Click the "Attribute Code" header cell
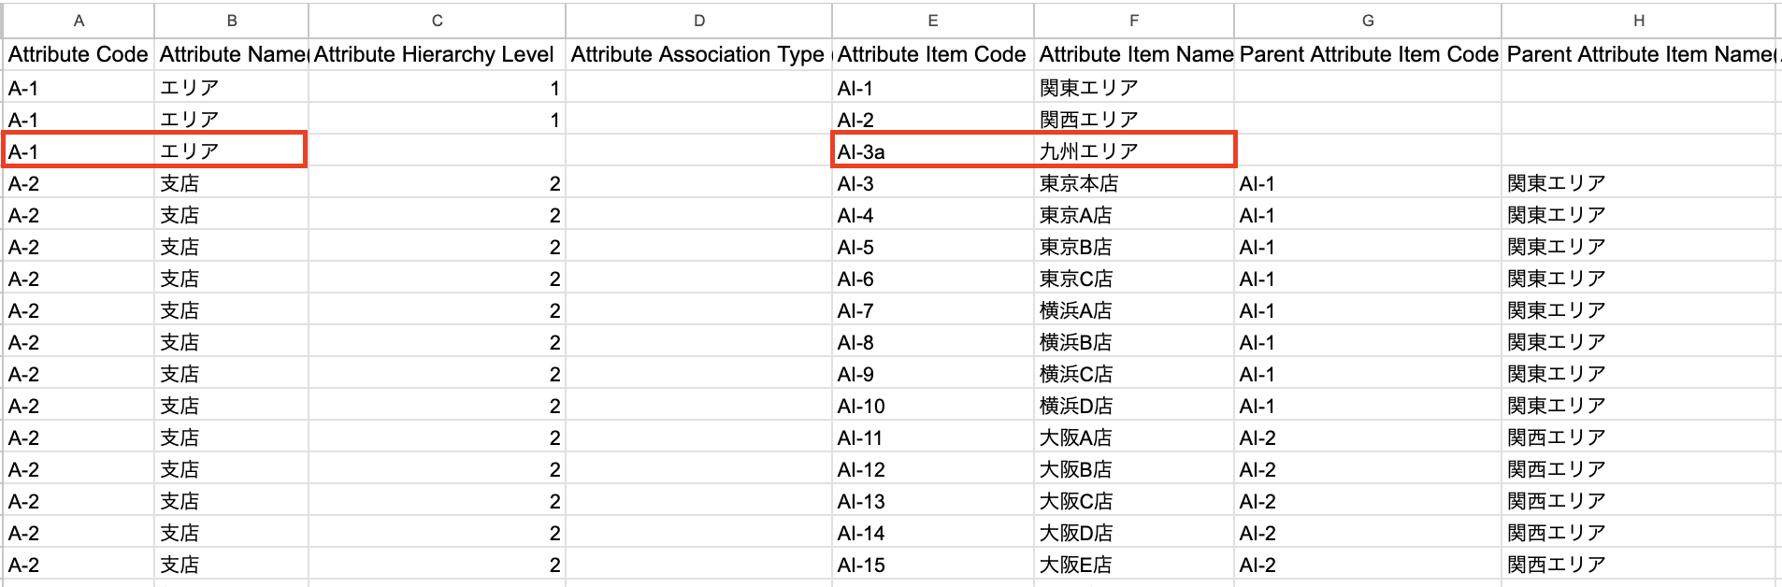Image resolution: width=1782 pixels, height=587 pixels. 79,54
